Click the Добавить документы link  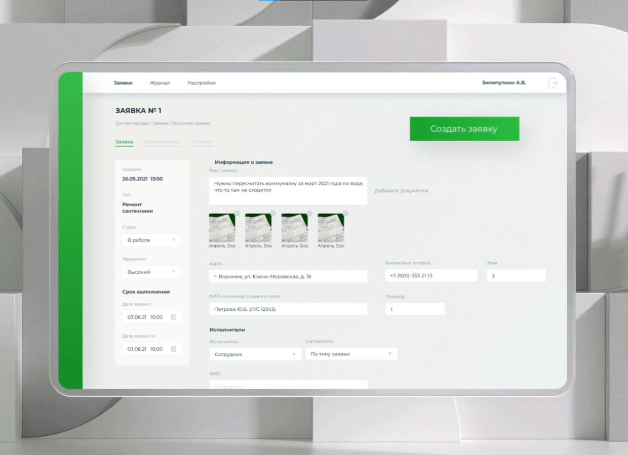coord(401,190)
